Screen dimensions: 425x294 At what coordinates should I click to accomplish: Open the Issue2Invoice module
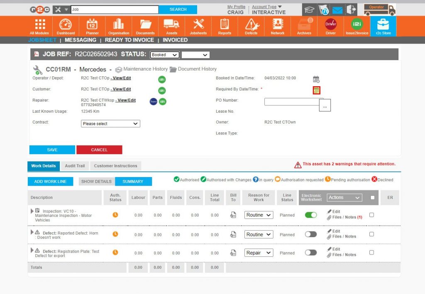point(357,26)
